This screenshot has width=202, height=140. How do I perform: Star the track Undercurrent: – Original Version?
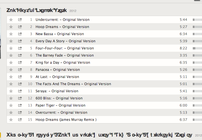click(11, 20)
